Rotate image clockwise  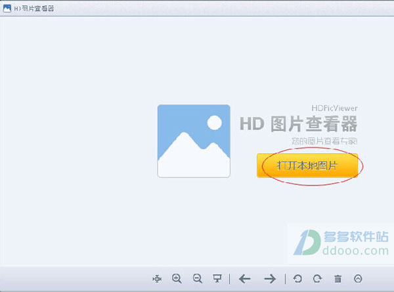pyautogui.click(x=318, y=279)
